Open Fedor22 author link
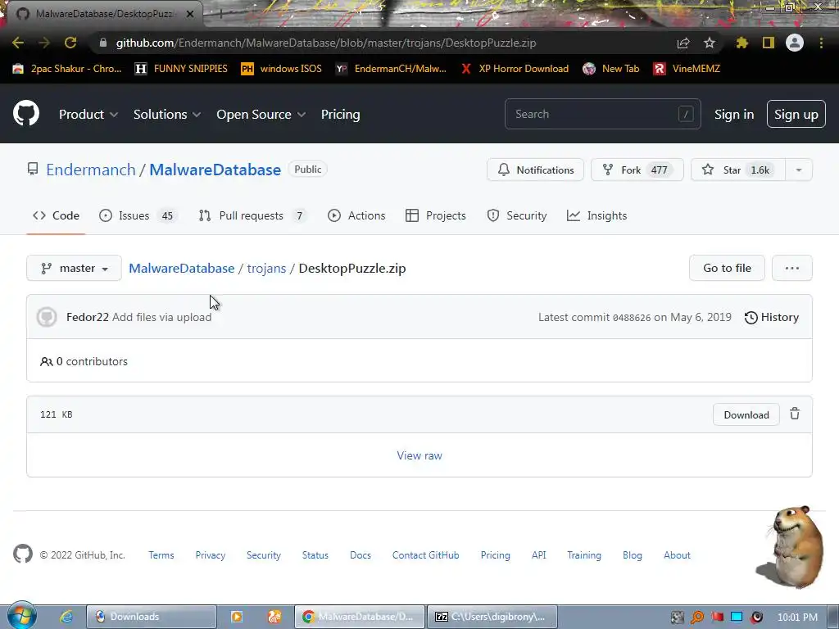The height and width of the screenshot is (629, 839). pos(87,317)
